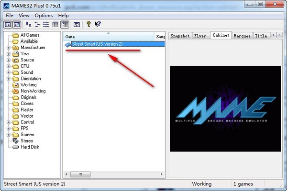Viewport: 287px width, 191px height.
Task: Expand the CPU folder
Action: [9, 66]
